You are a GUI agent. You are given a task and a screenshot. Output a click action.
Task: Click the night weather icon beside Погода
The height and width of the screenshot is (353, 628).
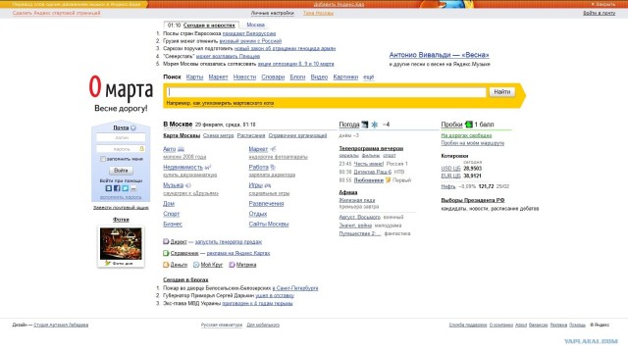364,125
